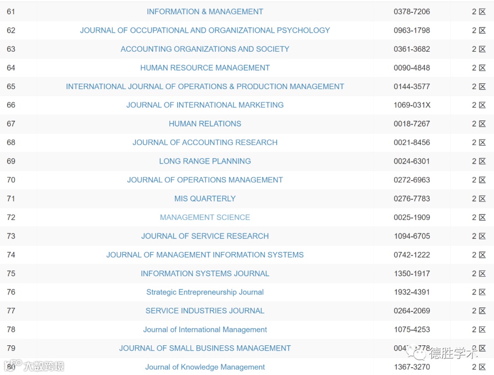Open Strategic Entrepreneurship Journal link
The image size is (494, 375).
click(205, 292)
